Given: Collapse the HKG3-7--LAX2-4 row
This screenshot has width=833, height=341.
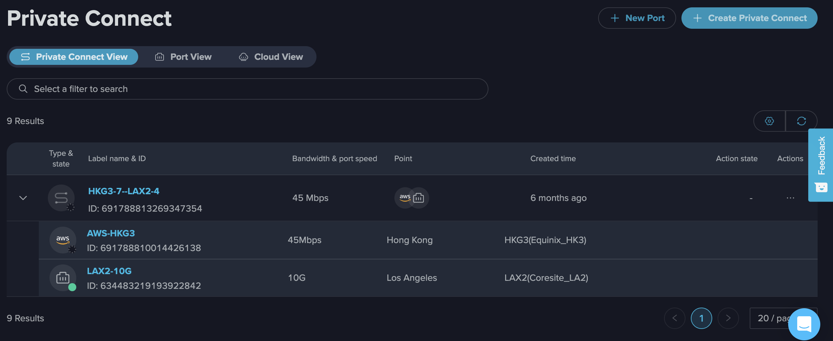Looking at the screenshot, I should point(23,198).
